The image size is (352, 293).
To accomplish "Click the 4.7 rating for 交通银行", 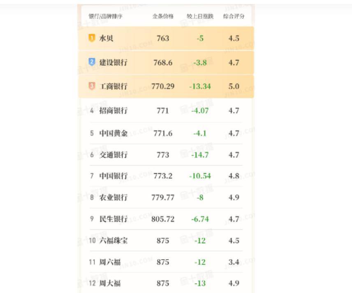I will coord(234,155).
